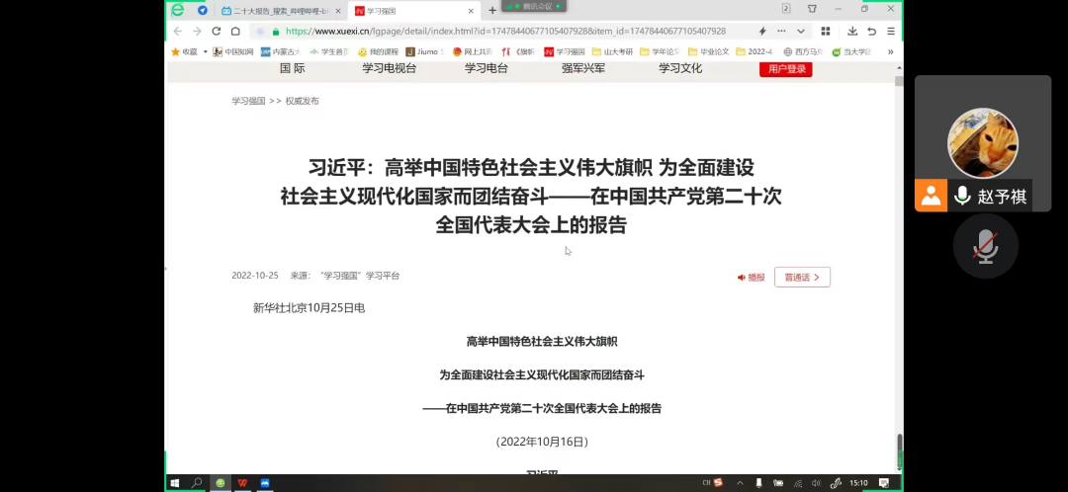The image size is (1068, 492).
Task: Click the Windows Start button
Action: (x=175, y=483)
